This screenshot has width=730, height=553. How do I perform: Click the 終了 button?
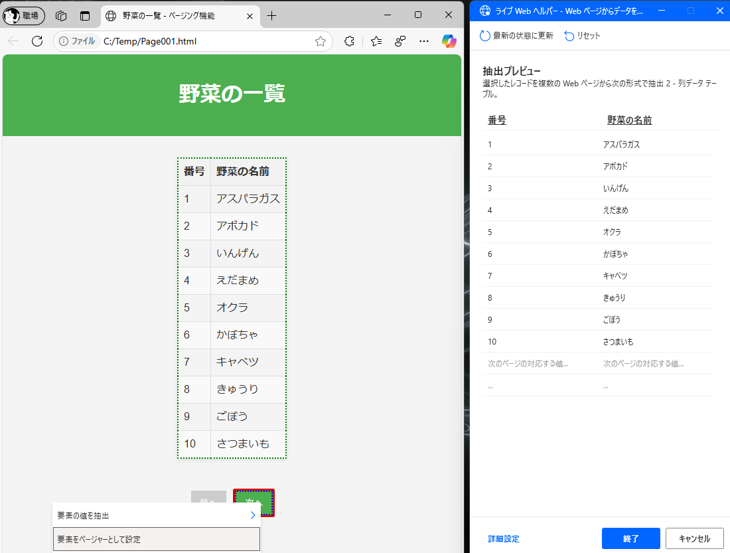pos(631,538)
